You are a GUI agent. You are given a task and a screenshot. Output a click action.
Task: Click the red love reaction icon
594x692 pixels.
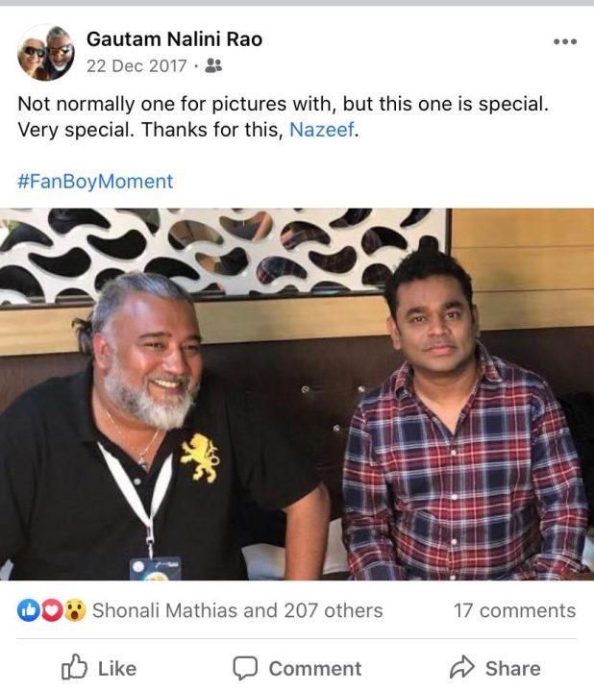pos(51,610)
